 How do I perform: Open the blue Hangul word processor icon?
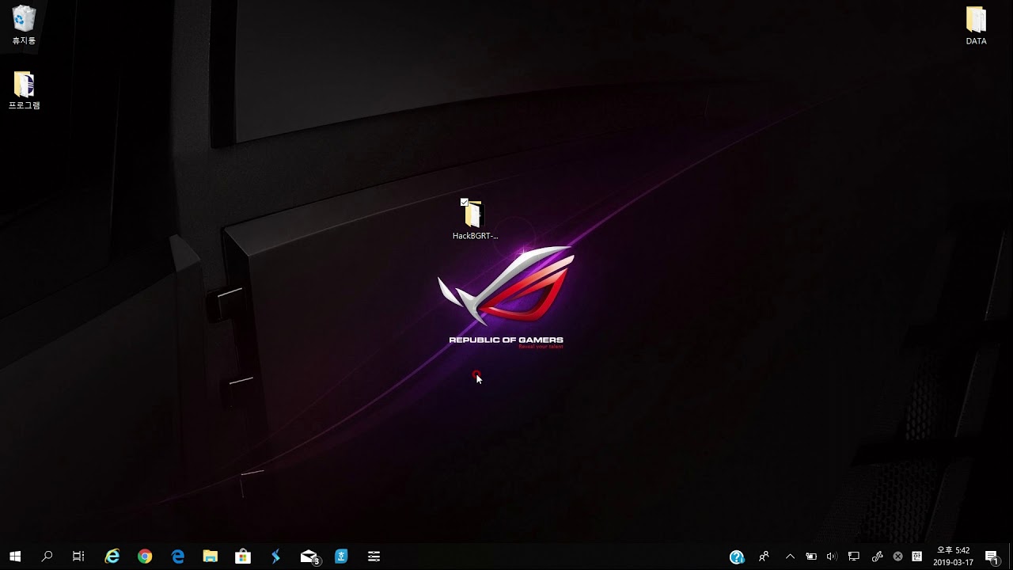(x=341, y=557)
